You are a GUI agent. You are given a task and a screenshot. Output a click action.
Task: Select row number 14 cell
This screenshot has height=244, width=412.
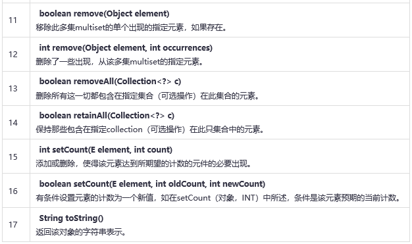pyautogui.click(x=16, y=122)
